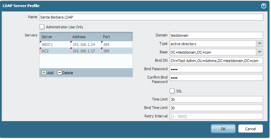This screenshot has width=271, height=139.
Task: Sort by the Server column header
Action: [x=55, y=36]
